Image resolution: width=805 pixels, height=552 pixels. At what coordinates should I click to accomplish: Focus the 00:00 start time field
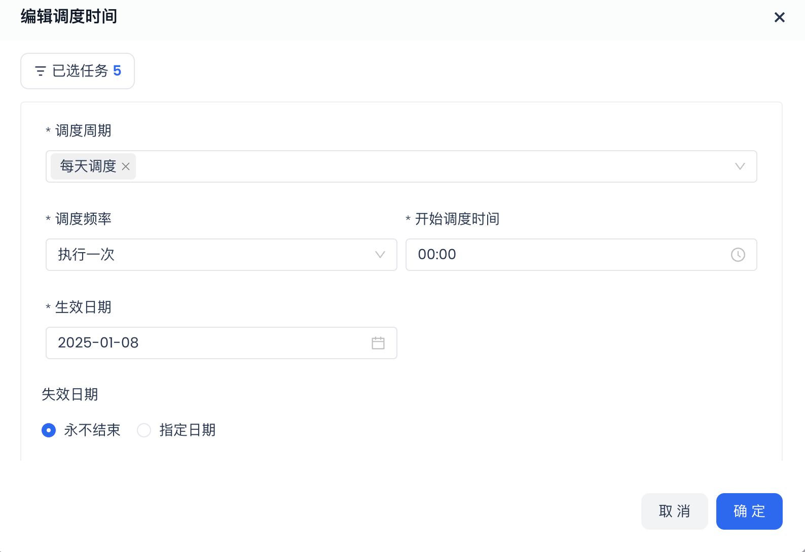pyautogui.click(x=558, y=255)
